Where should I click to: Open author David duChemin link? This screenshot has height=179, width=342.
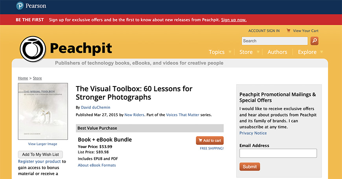click(96, 107)
